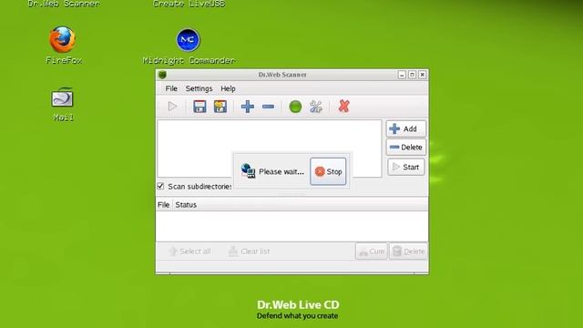Click the Dr.Web shield icon in title bar
The image size is (583, 328).
click(162, 75)
